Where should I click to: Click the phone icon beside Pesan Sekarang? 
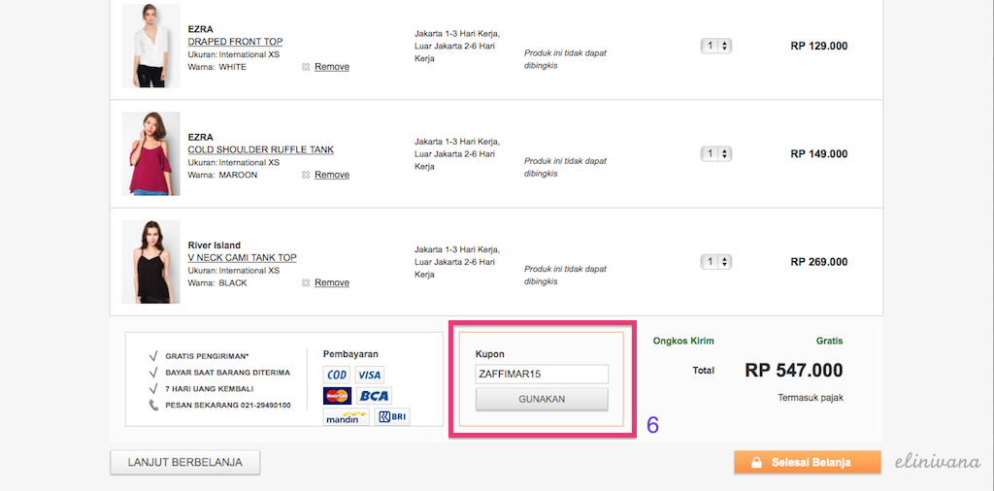click(x=153, y=405)
